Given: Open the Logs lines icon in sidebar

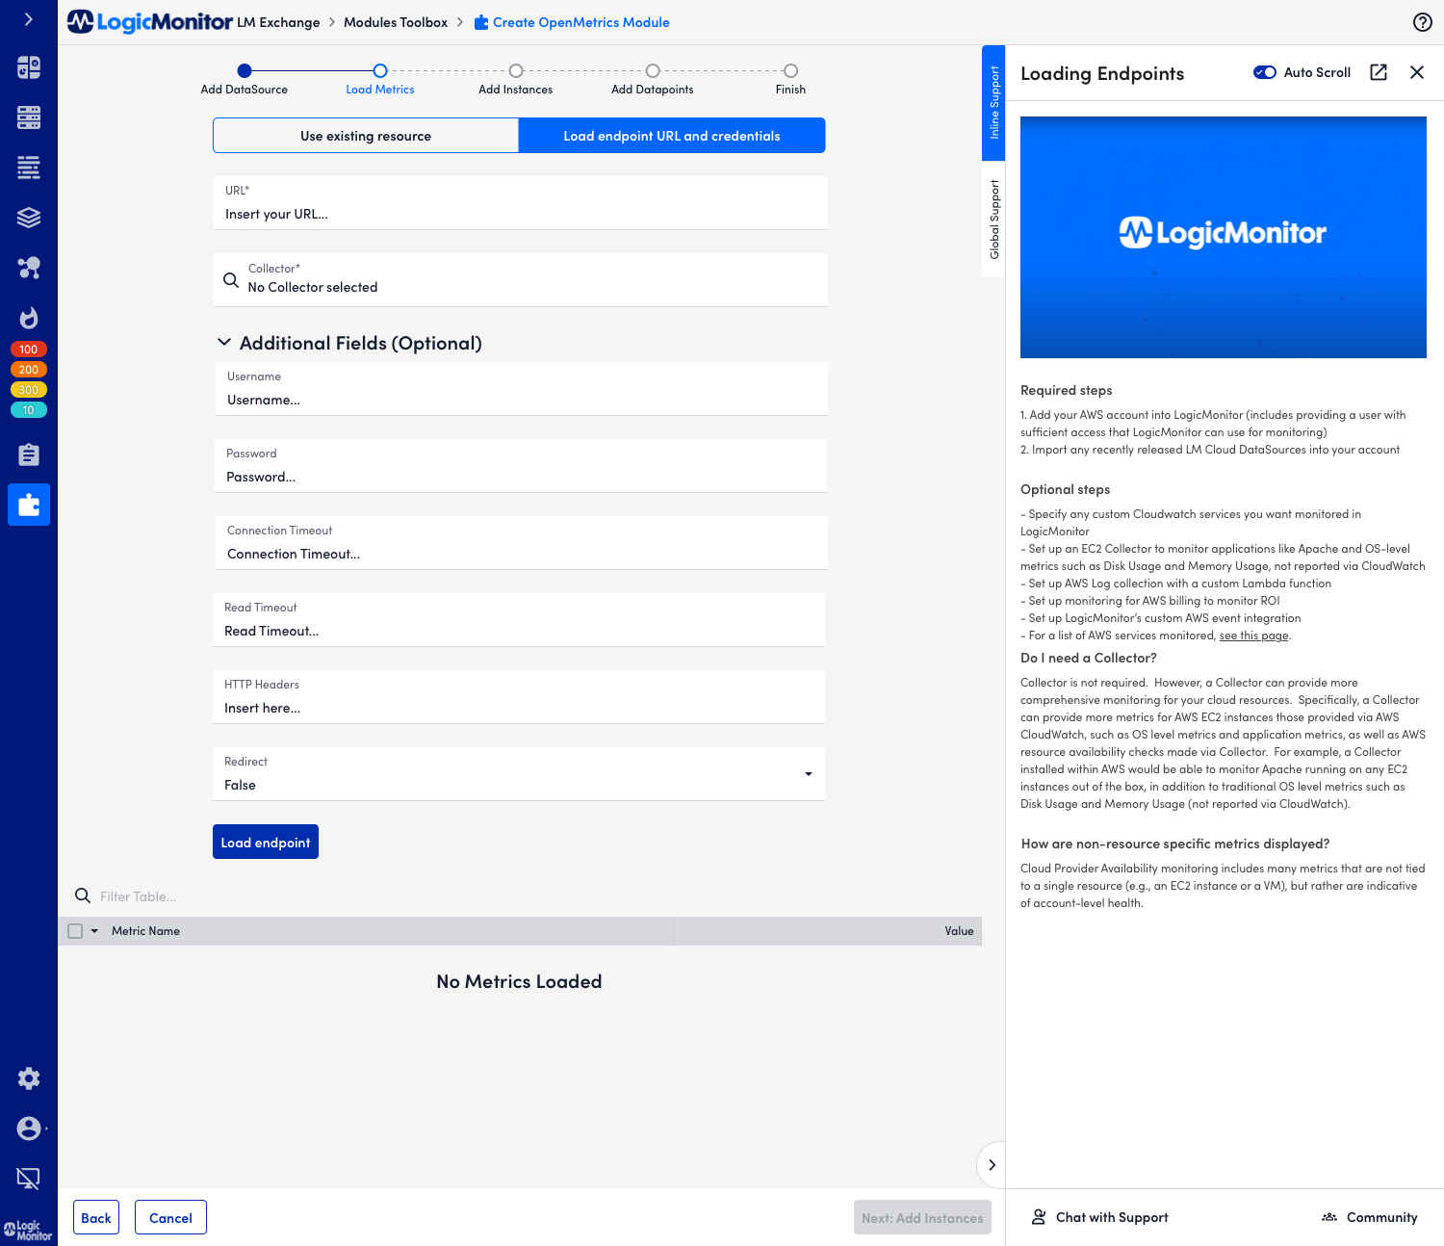Looking at the screenshot, I should (x=29, y=168).
